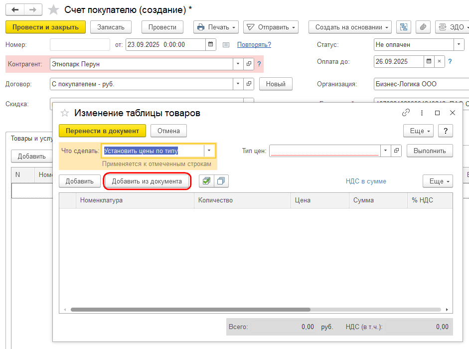
Task: Open the Контрагент record card
Action: pos(249,64)
